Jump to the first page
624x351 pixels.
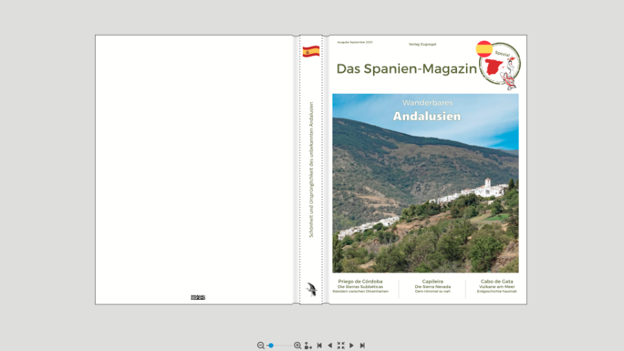tap(319, 345)
